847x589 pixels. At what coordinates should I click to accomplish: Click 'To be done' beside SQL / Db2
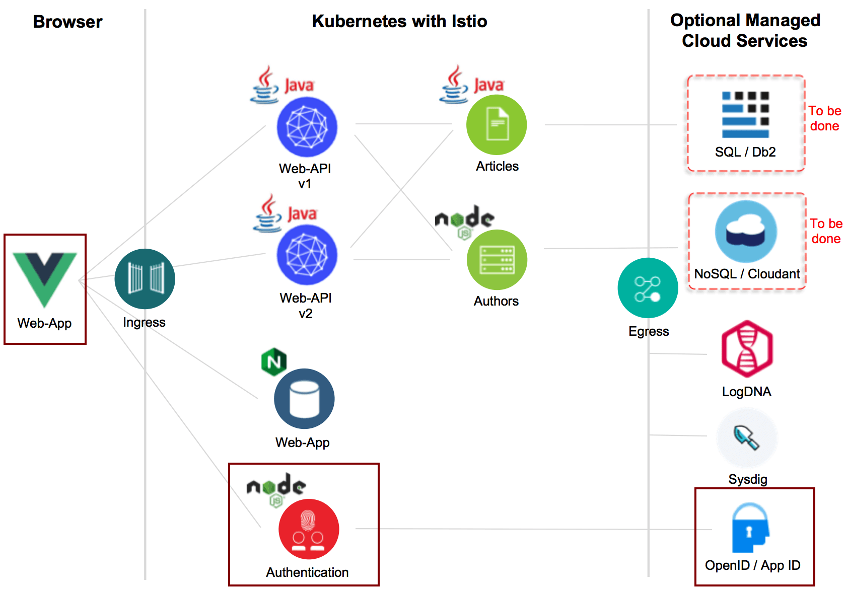[x=825, y=118]
